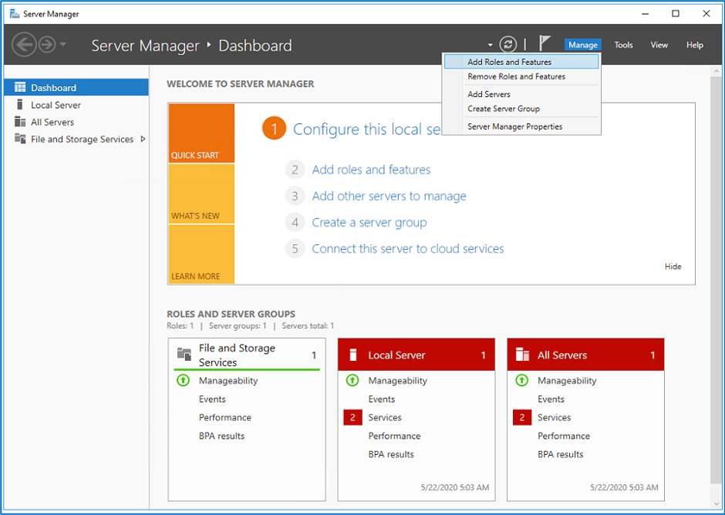Click red Services alert badge in Local Server
This screenshot has width=725, height=515.
[352, 418]
